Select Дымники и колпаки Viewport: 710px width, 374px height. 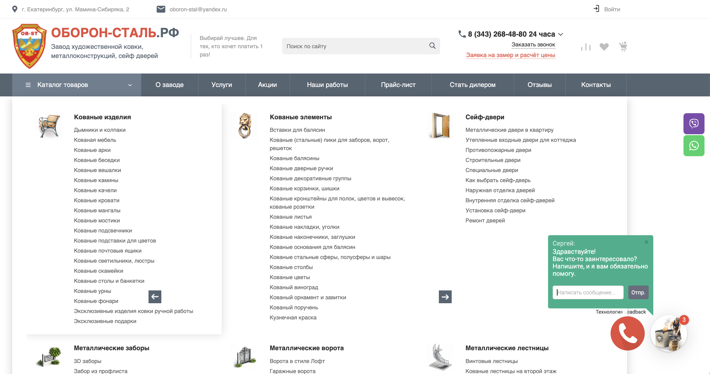coord(100,130)
